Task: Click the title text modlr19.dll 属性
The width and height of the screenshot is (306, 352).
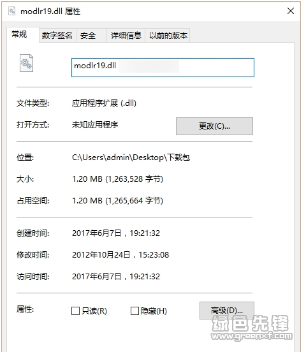Action: point(50,11)
